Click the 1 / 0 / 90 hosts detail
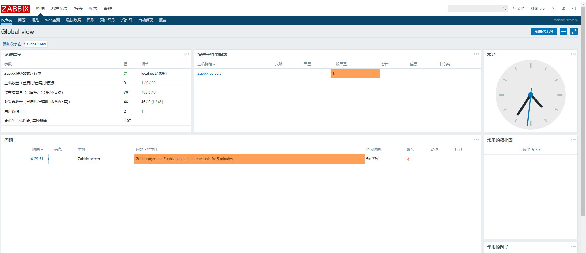 (x=148, y=83)
